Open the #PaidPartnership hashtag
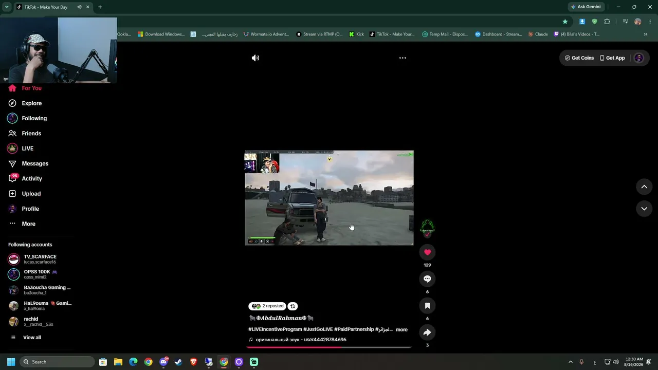Image resolution: width=658 pixels, height=370 pixels. (x=354, y=329)
